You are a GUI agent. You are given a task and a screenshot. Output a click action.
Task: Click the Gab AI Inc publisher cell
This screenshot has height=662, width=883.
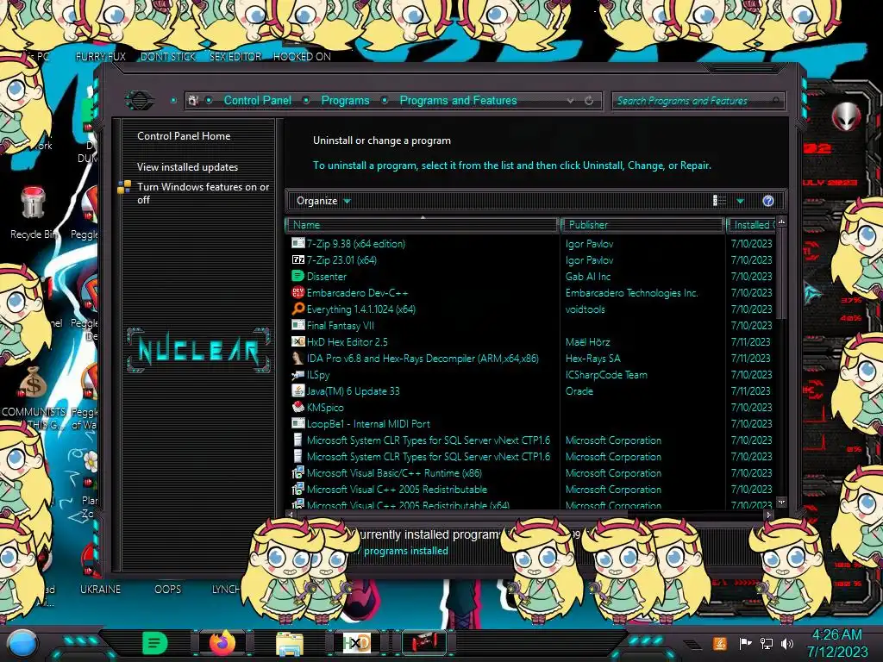pos(587,277)
